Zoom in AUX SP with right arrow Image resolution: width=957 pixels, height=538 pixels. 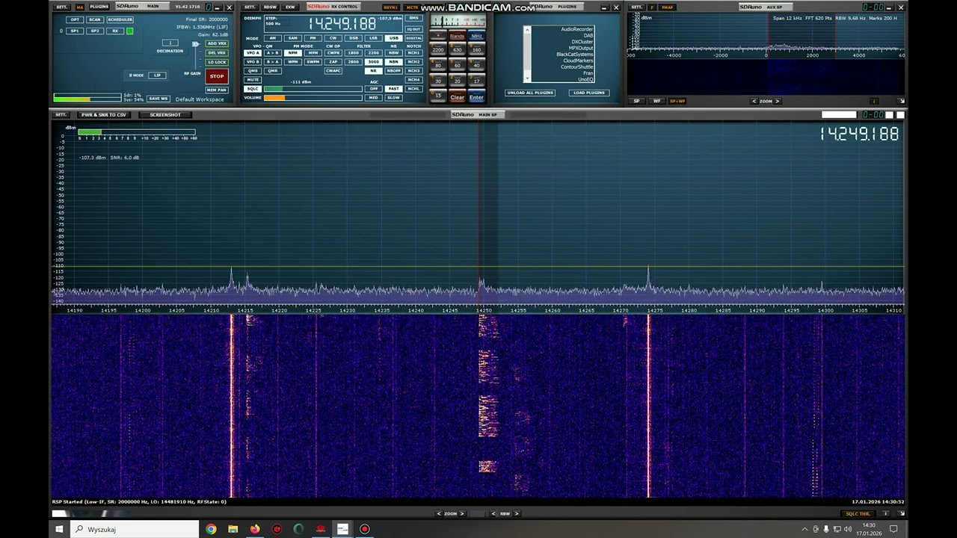coord(777,101)
